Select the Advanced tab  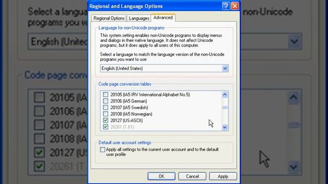coord(163,18)
